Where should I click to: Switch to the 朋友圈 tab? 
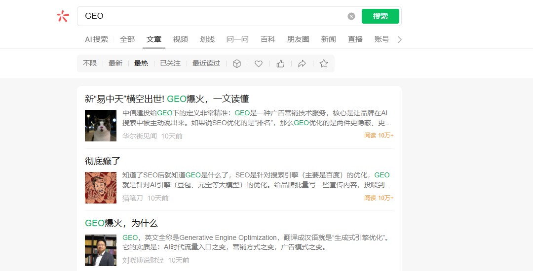[x=298, y=39]
